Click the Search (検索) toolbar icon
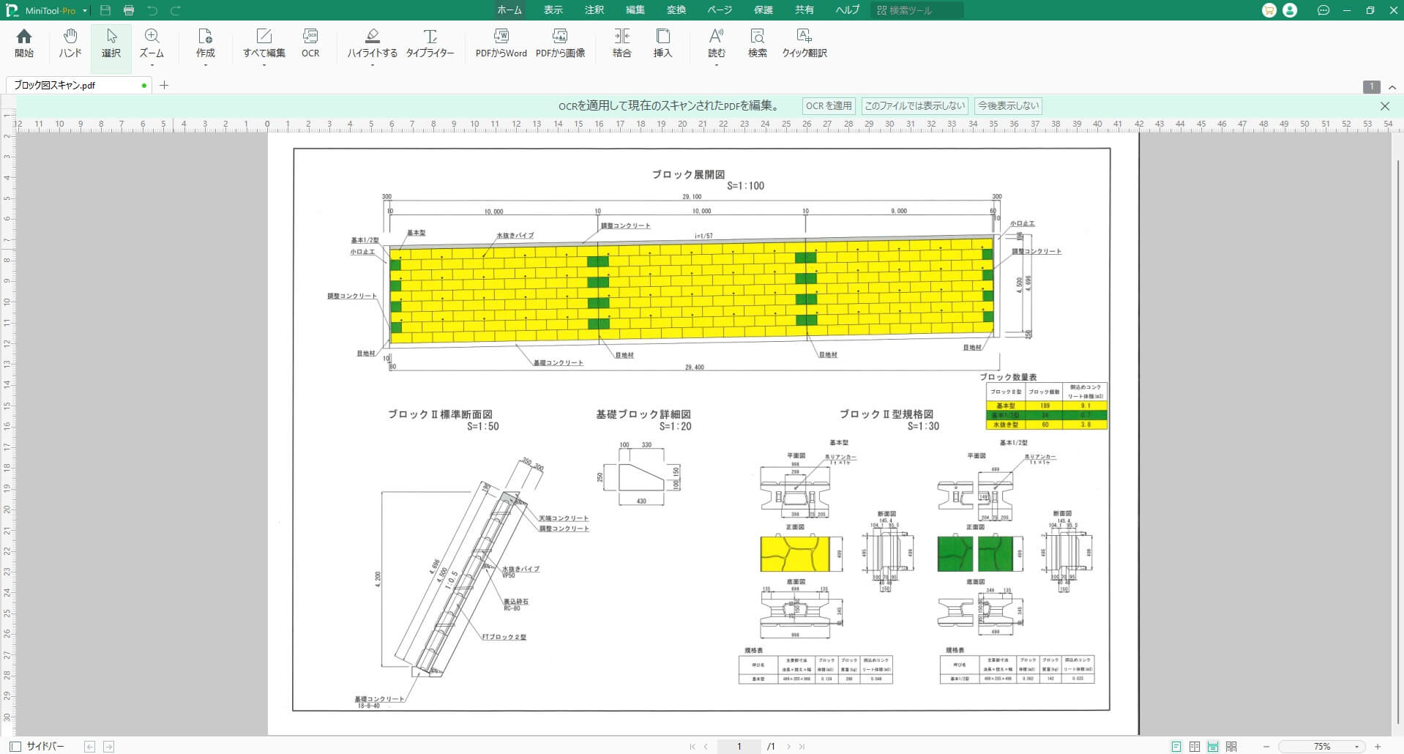 click(757, 43)
